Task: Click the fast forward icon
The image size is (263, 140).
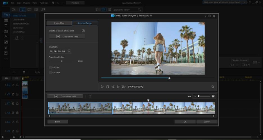Action: [124, 87]
